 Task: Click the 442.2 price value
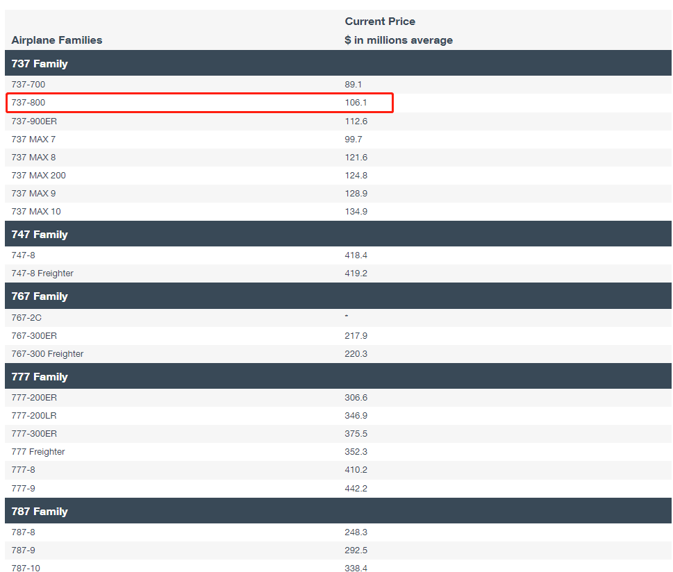tap(356, 489)
